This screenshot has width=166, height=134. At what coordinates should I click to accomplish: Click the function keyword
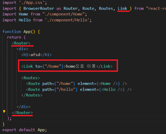[12, 32]
